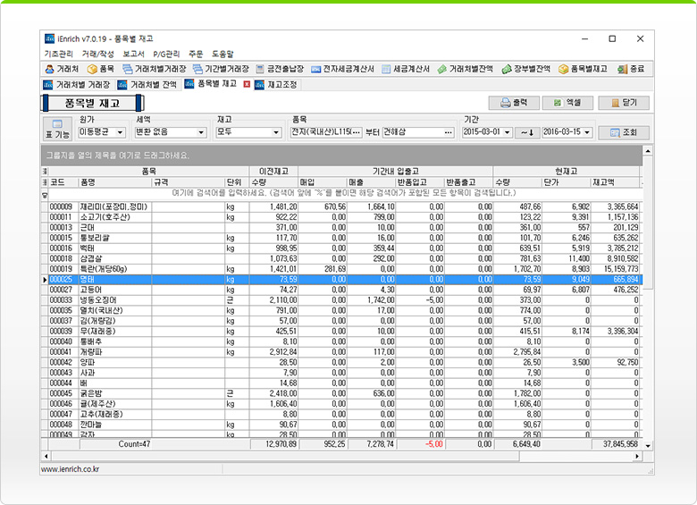The width and height of the screenshot is (697, 505).
Task: Open start item picker ellipsis for 전지(국내산)
Action: coord(357,132)
